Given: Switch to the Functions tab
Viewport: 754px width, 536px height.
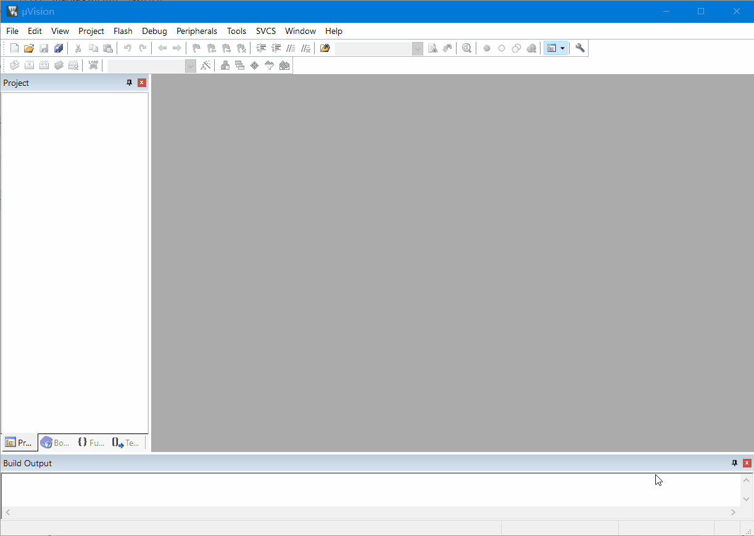Looking at the screenshot, I should pos(91,443).
